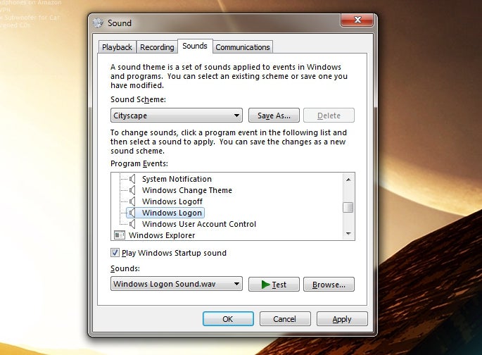Switch to the Playback tab
Viewport: 482px width, 355px height.
[117, 47]
